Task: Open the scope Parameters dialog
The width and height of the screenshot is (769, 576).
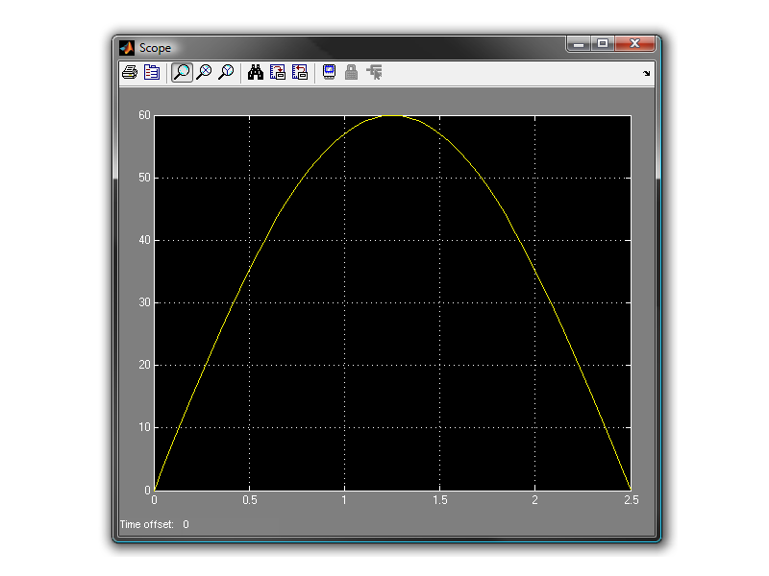Action: coord(152,73)
